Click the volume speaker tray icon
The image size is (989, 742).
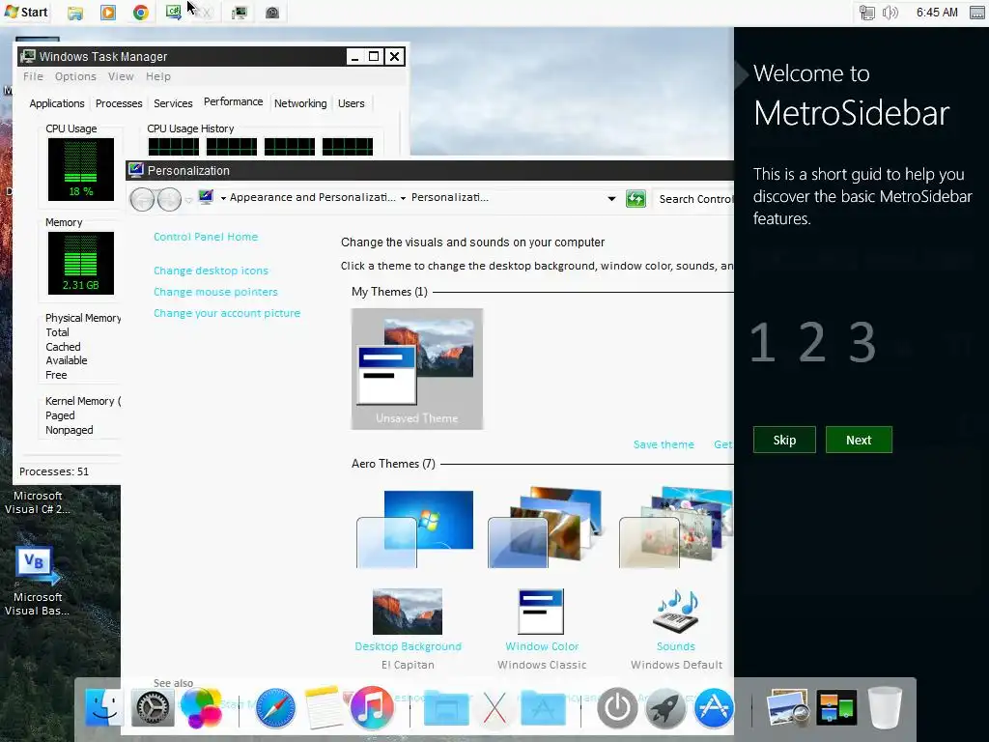(x=890, y=13)
